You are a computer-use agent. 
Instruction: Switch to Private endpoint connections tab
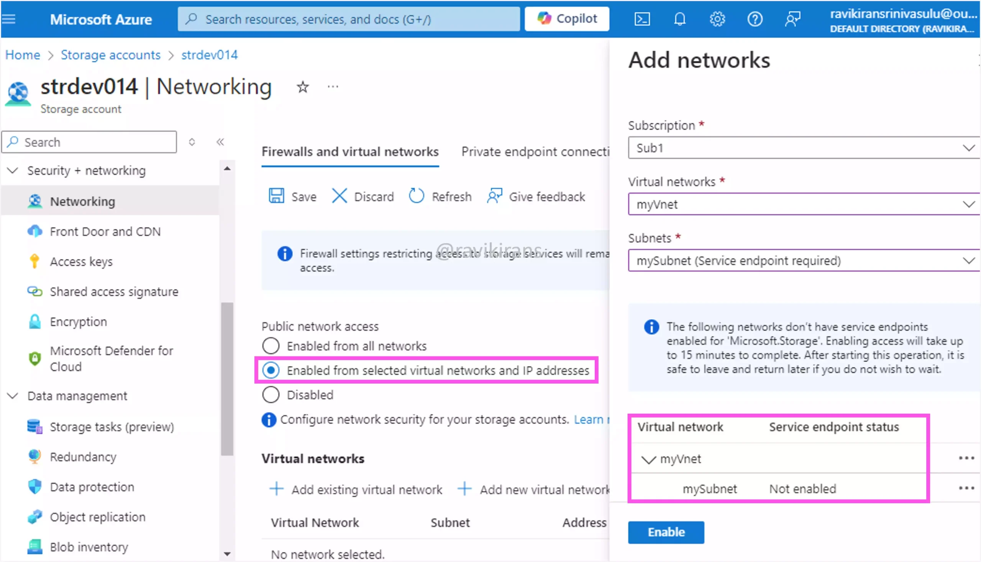click(535, 152)
